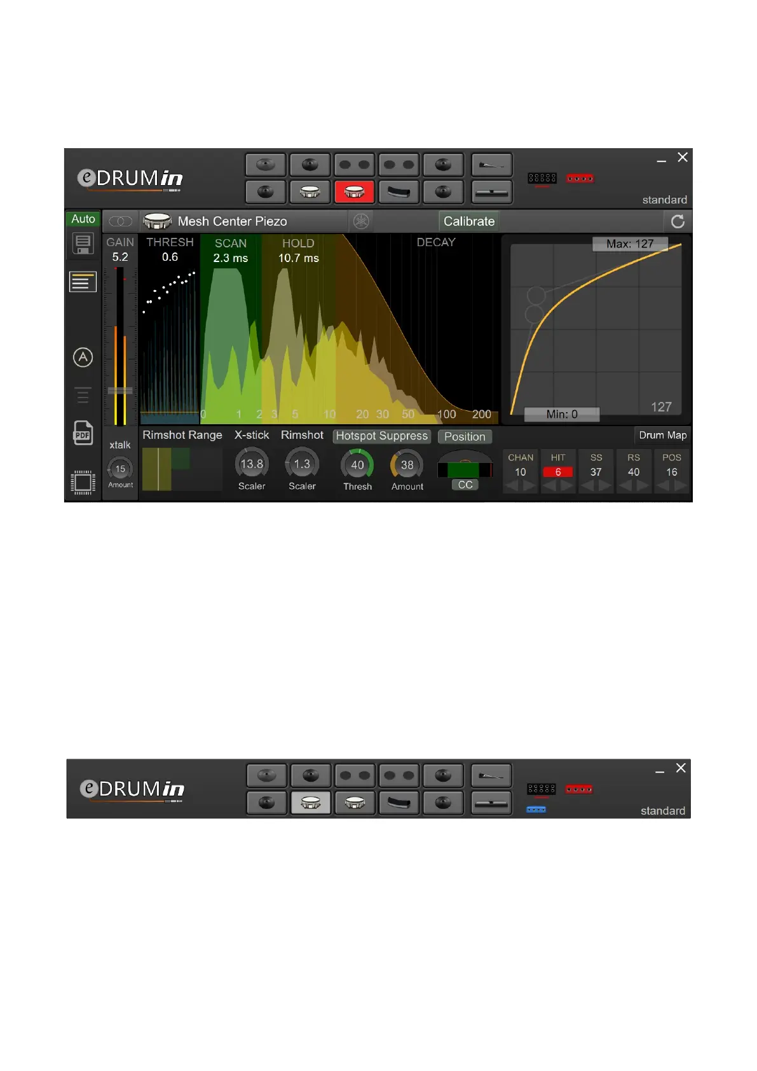Decrease CHAN value with its left arrow
The image size is (757, 1071).
[x=512, y=486]
